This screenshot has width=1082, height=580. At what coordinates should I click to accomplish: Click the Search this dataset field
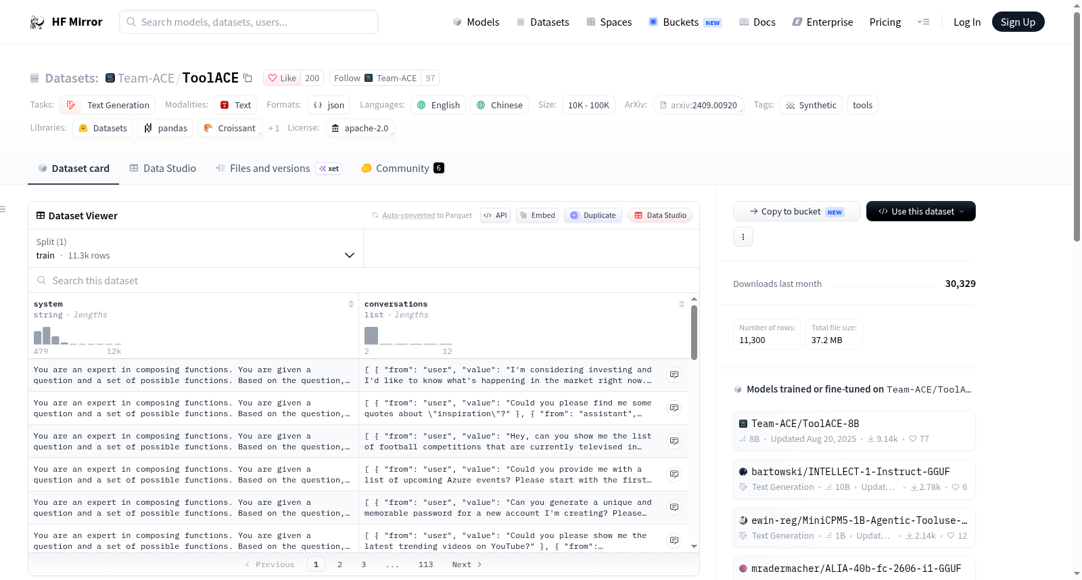[x=364, y=280]
